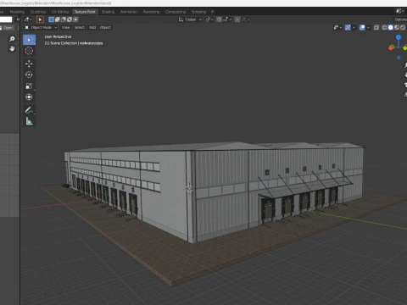Switch to Sculpting workspace tab
407x305 pixels.
[38, 12]
